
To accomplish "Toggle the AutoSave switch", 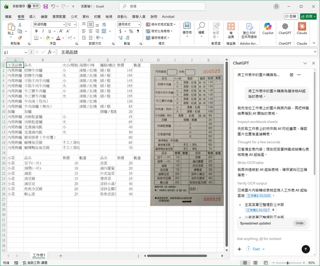I will (x=33, y=6).
